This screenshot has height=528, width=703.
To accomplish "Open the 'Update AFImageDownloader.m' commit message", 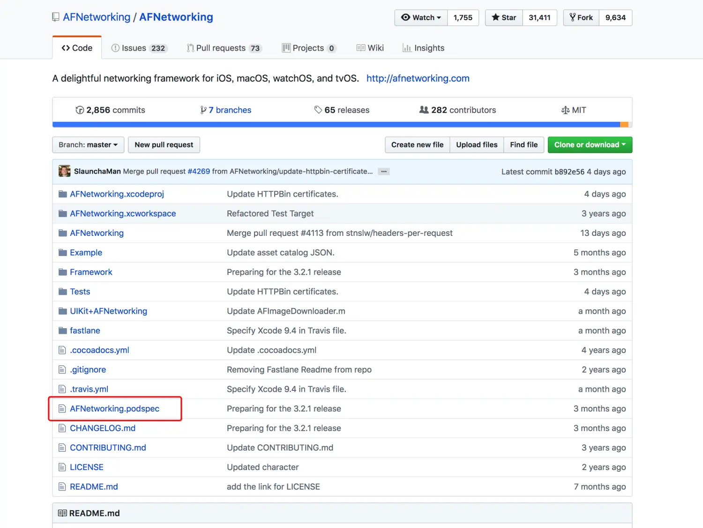I will [x=286, y=311].
